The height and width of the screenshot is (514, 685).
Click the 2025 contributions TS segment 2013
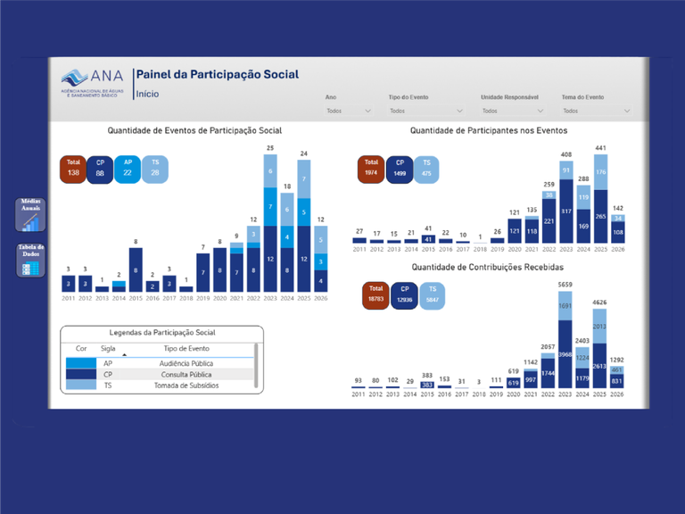click(599, 327)
